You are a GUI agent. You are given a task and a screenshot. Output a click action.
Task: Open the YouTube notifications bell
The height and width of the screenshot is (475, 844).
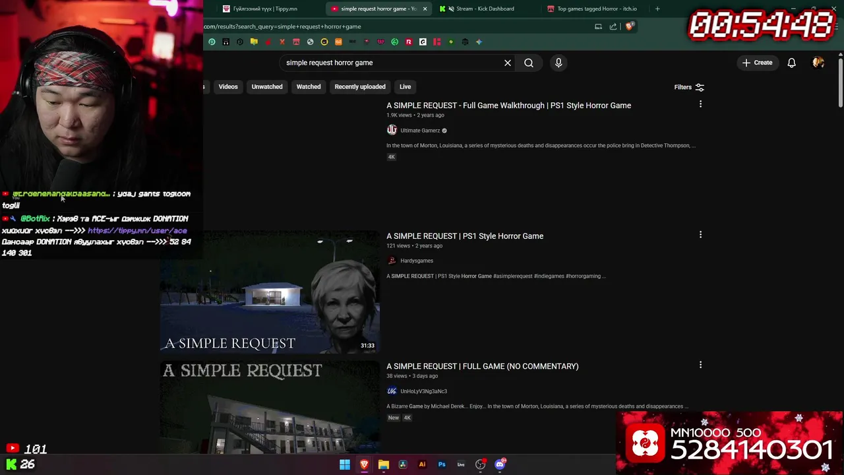click(791, 63)
